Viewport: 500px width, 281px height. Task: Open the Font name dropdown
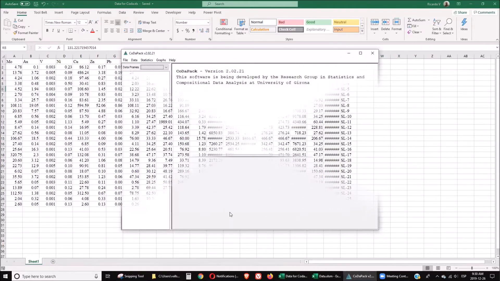click(75, 22)
